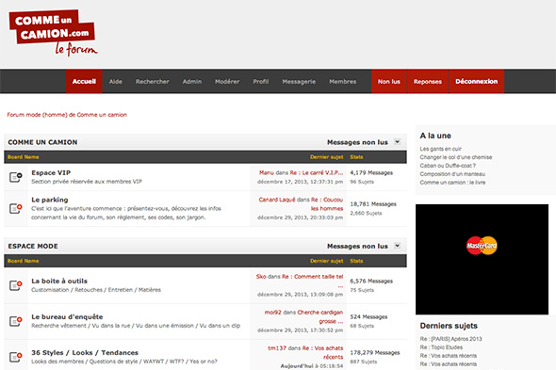Click Le bureau d'enquête board icon
Screen dimensions: 556x370
click(x=16, y=321)
